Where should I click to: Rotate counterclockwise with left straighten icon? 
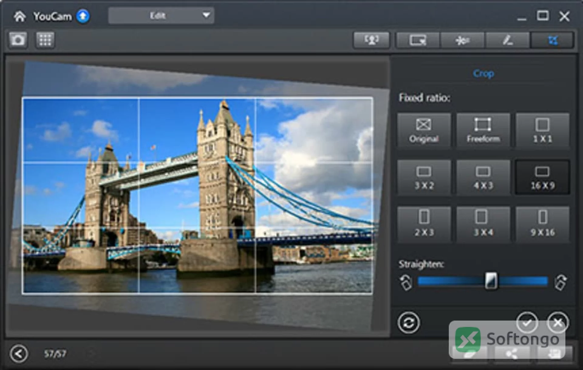coord(406,282)
